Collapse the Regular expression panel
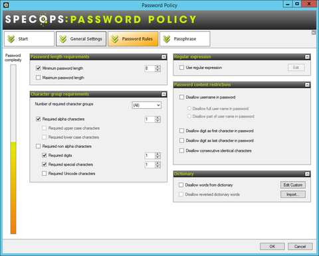 (x=307, y=57)
